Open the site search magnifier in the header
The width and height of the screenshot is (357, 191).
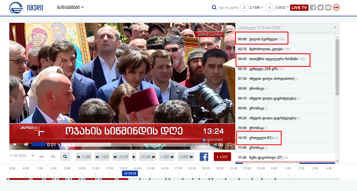point(214,8)
